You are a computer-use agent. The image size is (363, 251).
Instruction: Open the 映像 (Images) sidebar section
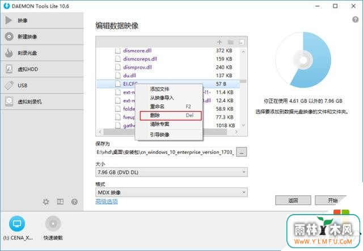(41, 20)
